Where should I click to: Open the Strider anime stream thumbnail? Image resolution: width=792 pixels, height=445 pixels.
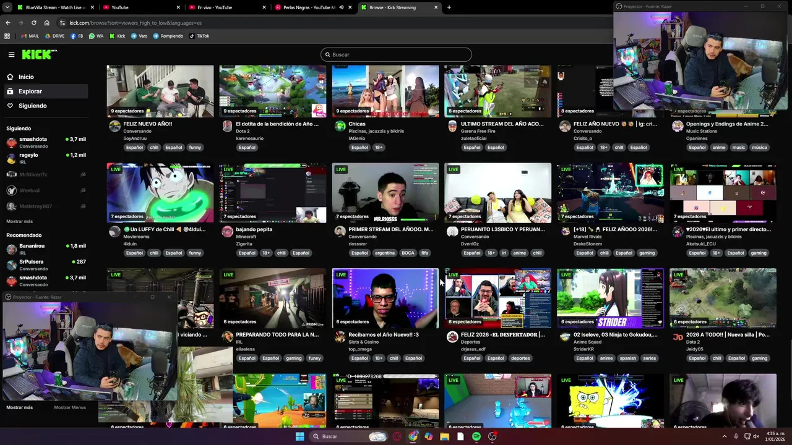610,298
